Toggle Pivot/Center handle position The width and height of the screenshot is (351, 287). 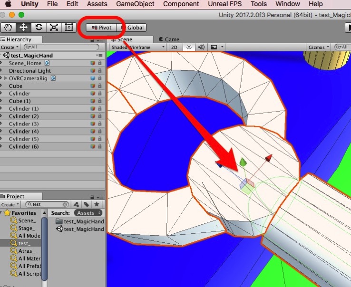pyautogui.click(x=101, y=28)
